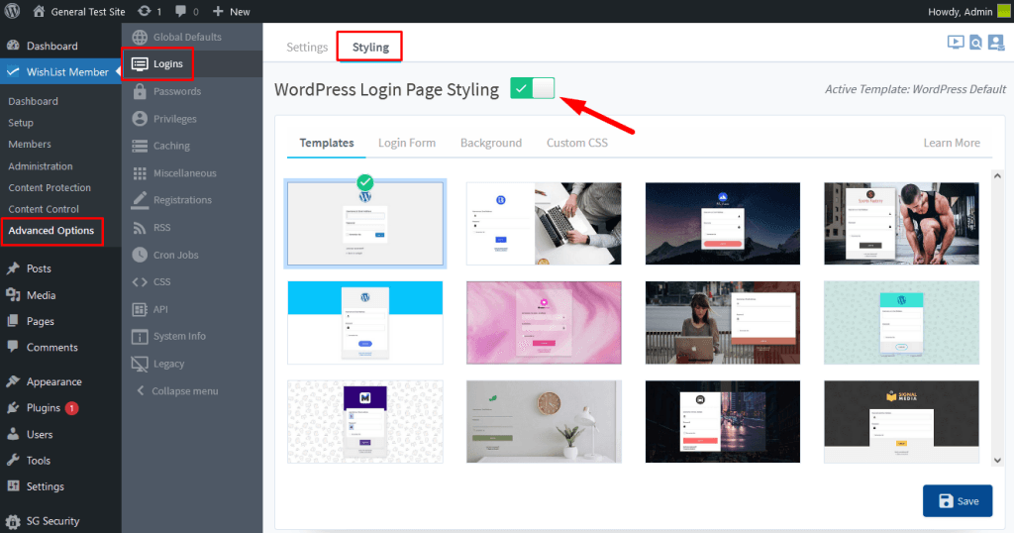This screenshot has height=533, width=1014.
Task: Open Content Control submenu
Action: point(44,209)
